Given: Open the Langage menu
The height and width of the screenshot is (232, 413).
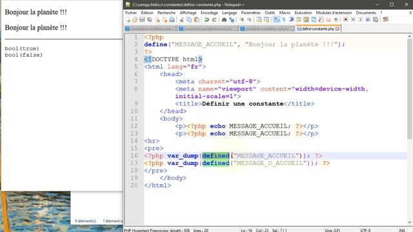Looking at the screenshot, I should (230, 13).
